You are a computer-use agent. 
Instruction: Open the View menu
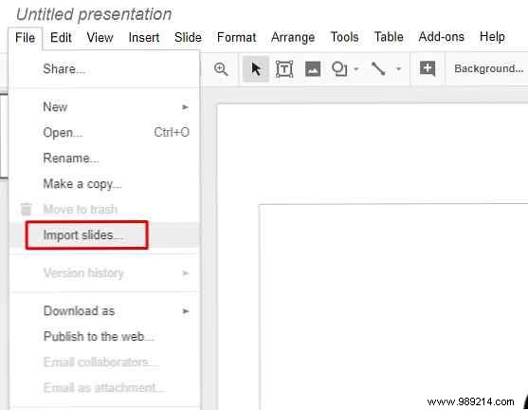coord(100,37)
